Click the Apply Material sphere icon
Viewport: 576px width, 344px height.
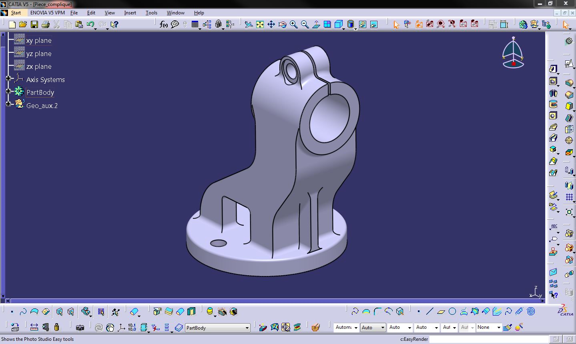click(519, 328)
